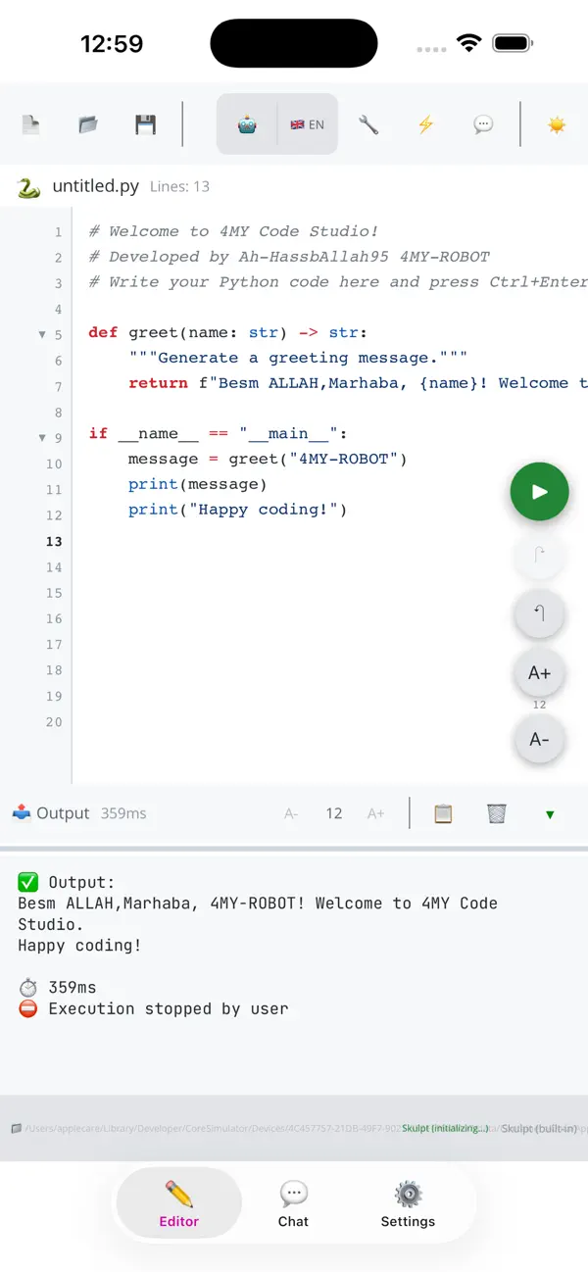Open the AI robot assistant
Screen dimensions: 588x1272
pos(247,124)
